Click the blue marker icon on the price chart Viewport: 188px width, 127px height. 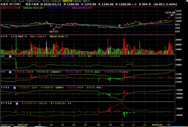120,26
